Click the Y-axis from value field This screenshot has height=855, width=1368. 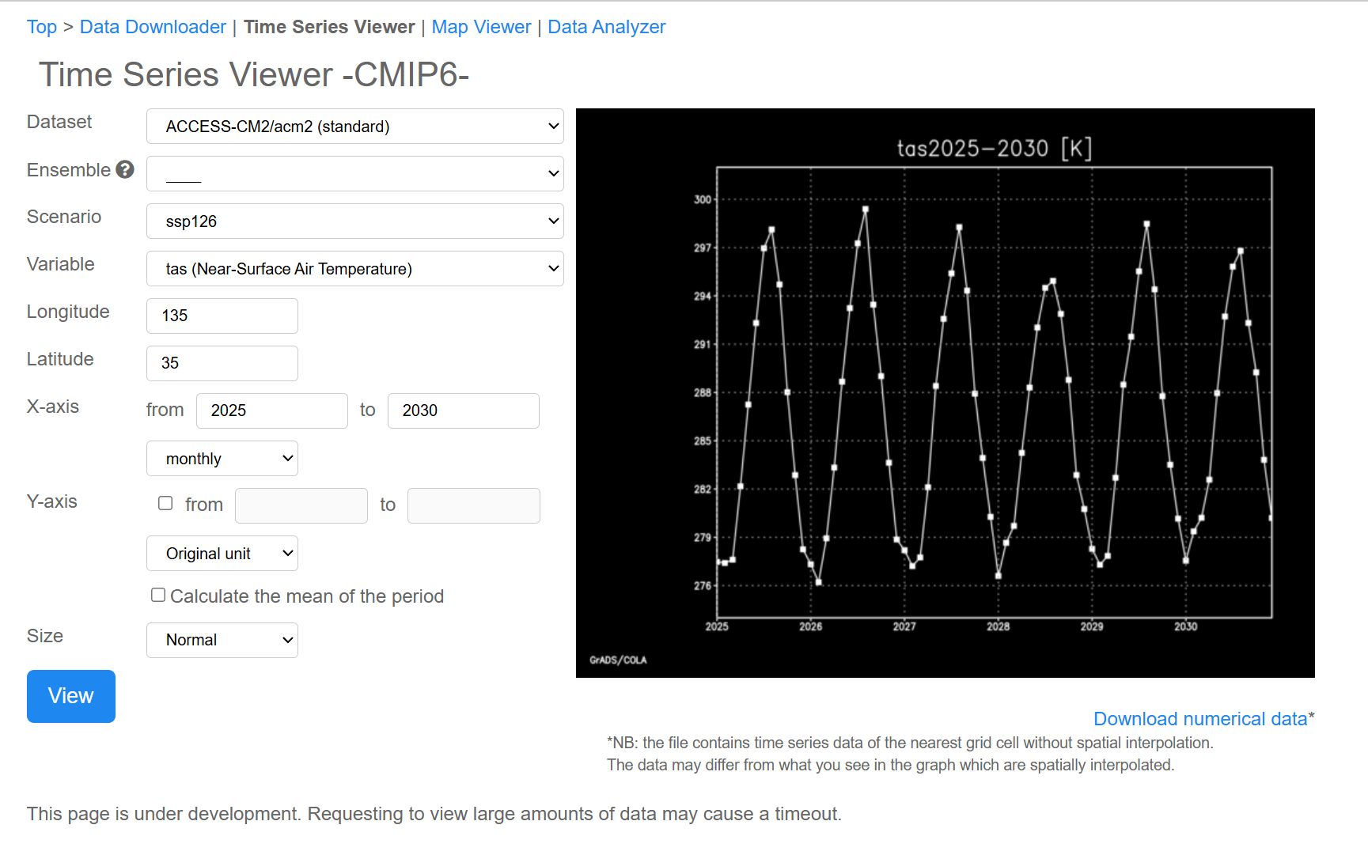[x=301, y=505]
